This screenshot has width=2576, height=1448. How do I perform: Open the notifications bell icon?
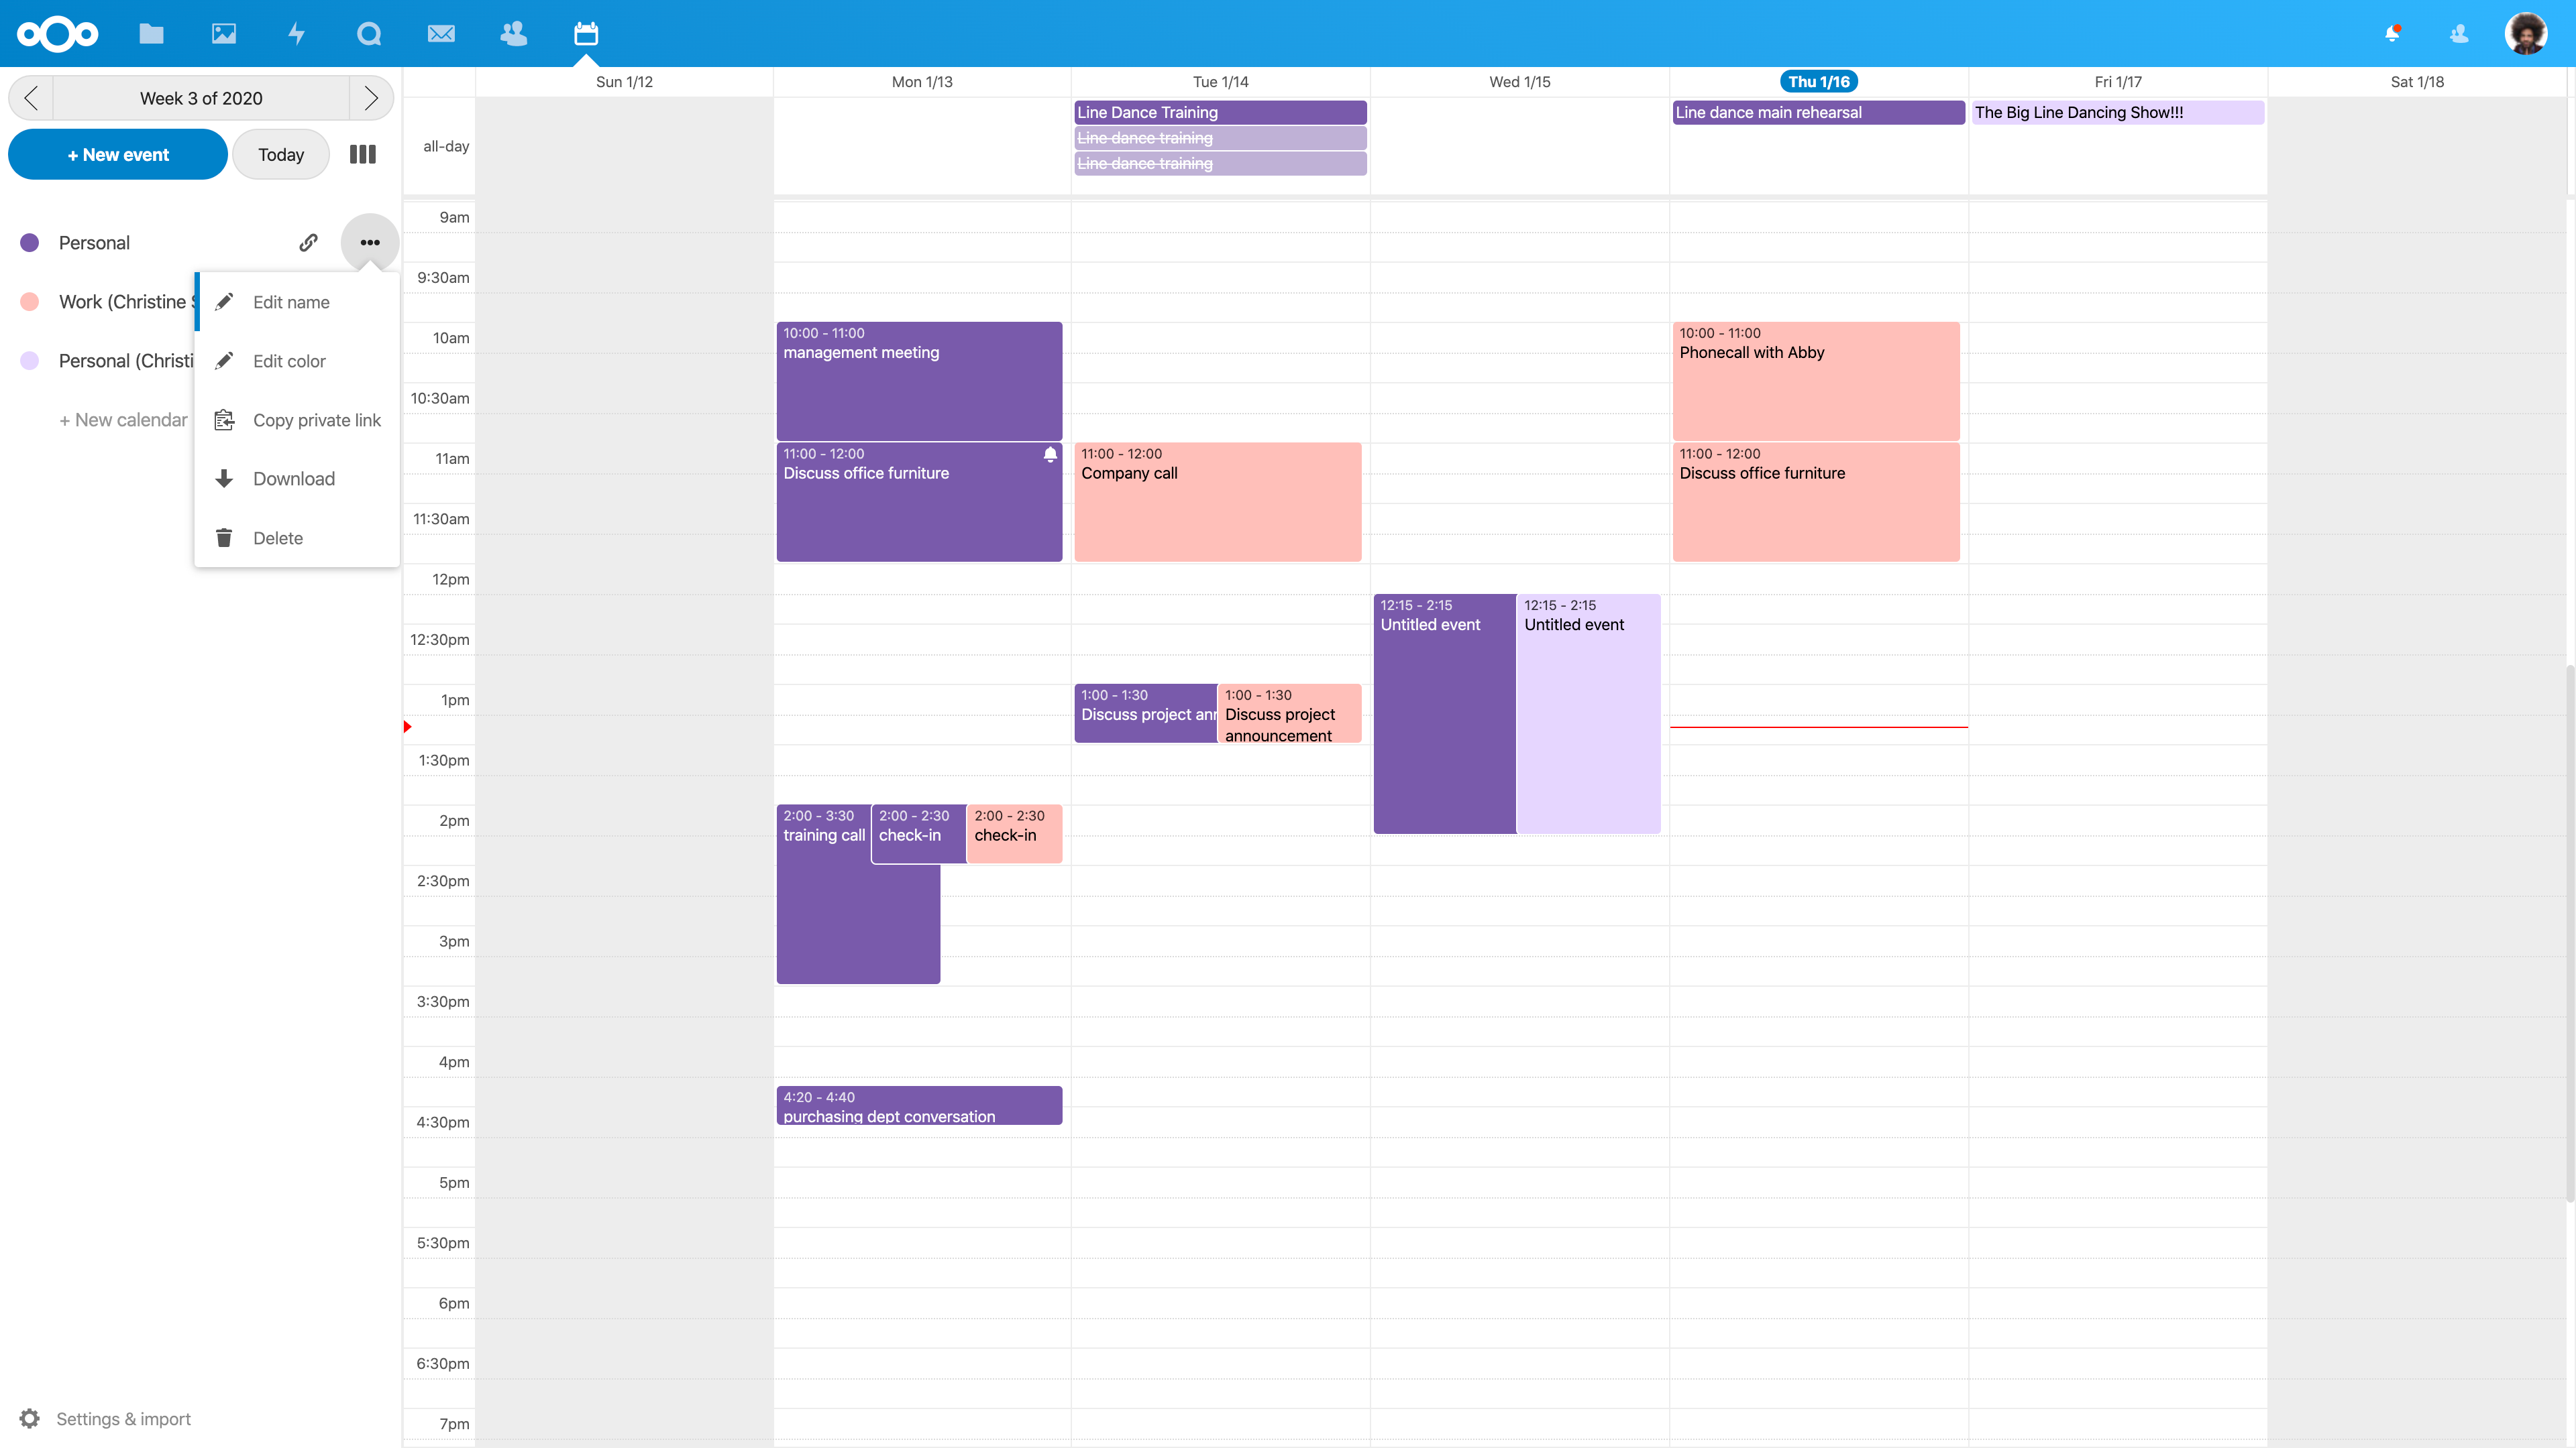tap(2392, 34)
